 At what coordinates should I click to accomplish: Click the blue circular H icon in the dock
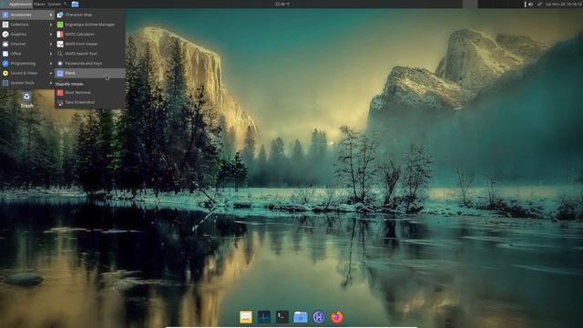click(x=319, y=317)
